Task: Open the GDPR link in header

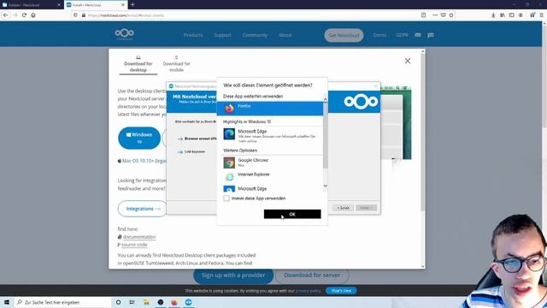Action: (x=402, y=35)
